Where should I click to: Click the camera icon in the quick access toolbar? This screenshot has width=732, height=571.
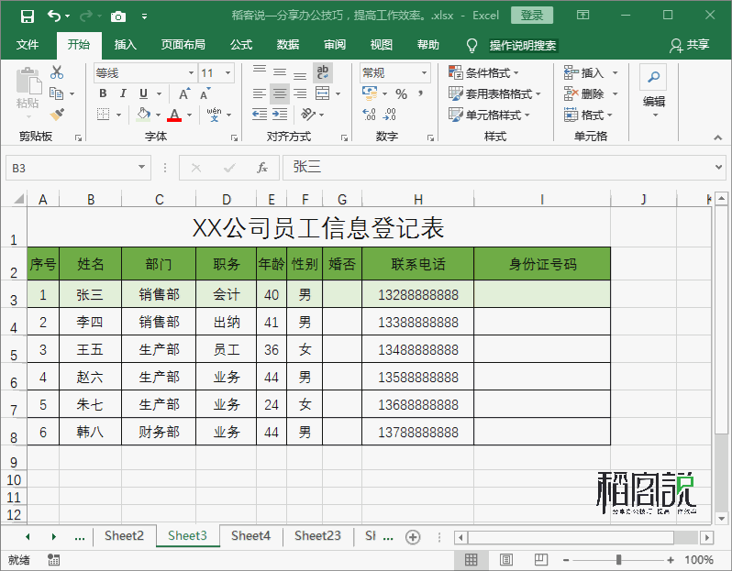pos(118,16)
